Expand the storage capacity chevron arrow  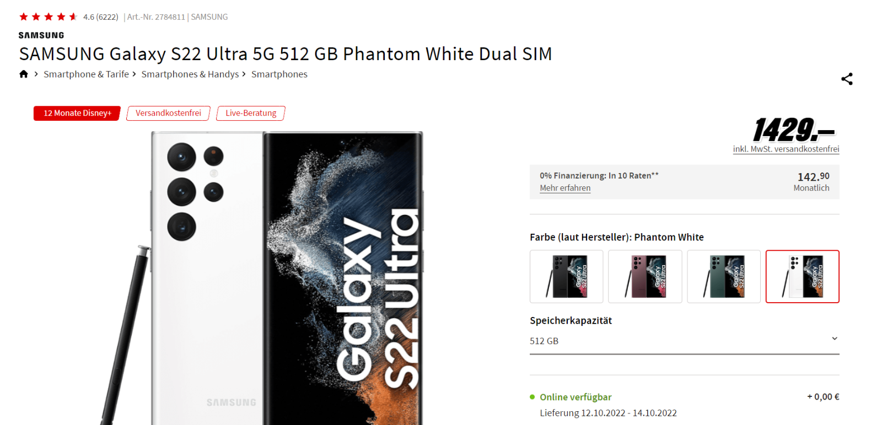835,338
